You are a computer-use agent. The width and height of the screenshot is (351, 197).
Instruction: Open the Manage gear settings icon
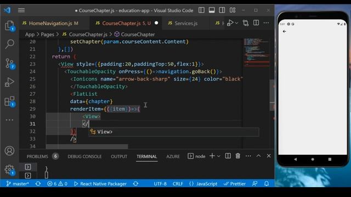(x=9, y=170)
